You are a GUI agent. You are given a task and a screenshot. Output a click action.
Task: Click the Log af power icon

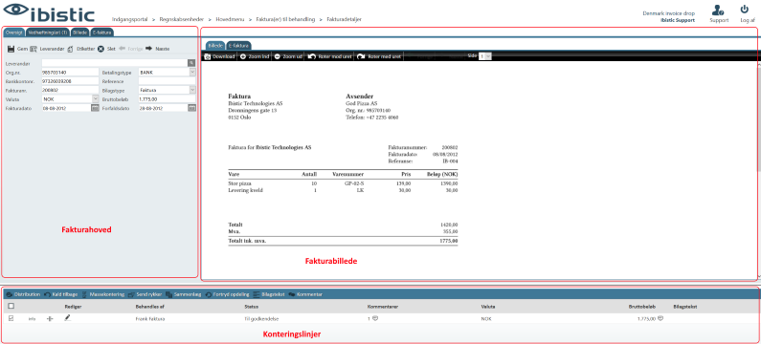[744, 9]
